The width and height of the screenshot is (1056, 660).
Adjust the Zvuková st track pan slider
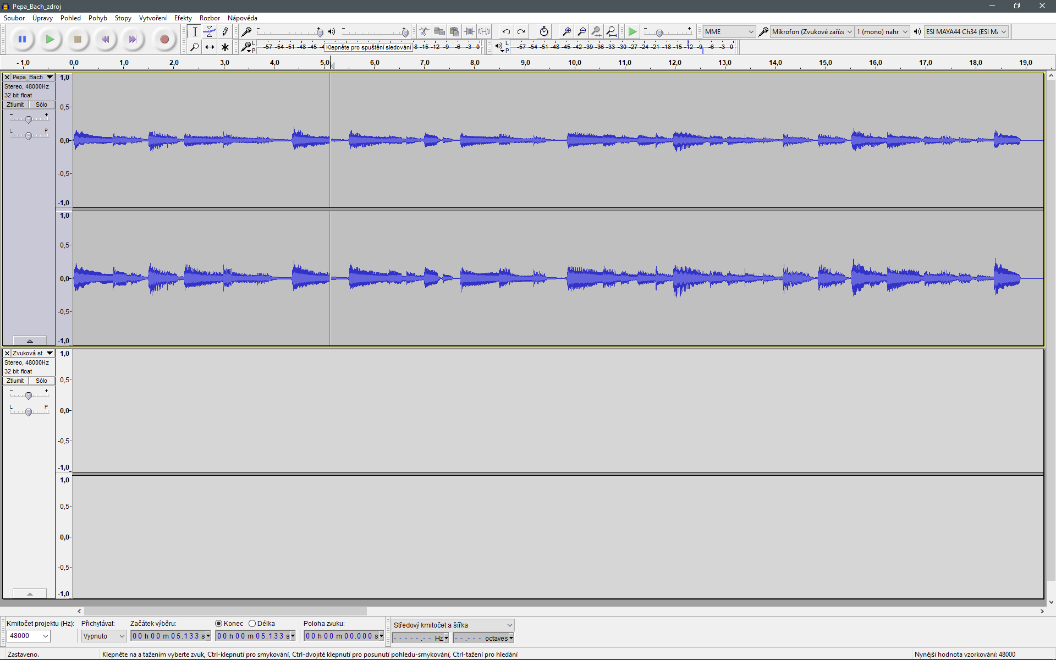pos(29,411)
